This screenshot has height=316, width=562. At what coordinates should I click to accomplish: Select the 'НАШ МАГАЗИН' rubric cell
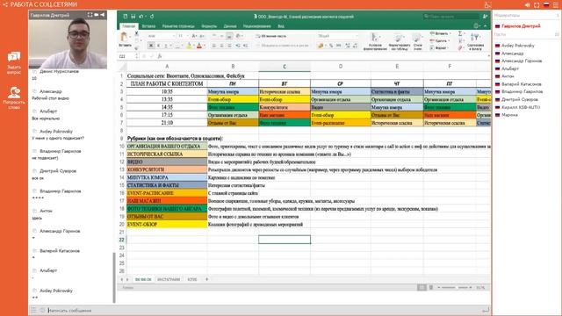pos(167,201)
